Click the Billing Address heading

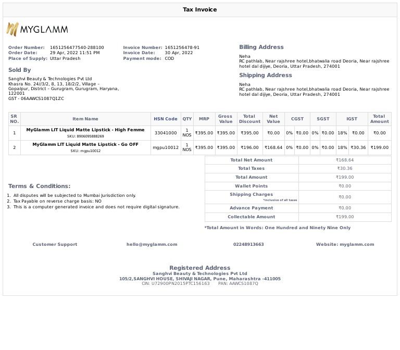pos(261,47)
